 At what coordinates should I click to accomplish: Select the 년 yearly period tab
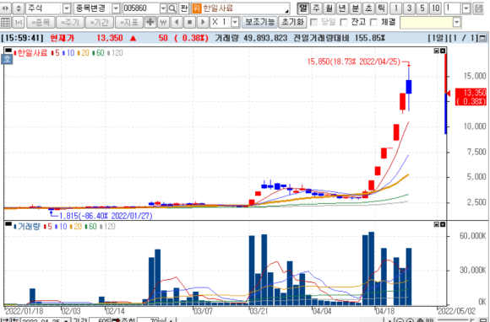pyautogui.click(x=342, y=8)
